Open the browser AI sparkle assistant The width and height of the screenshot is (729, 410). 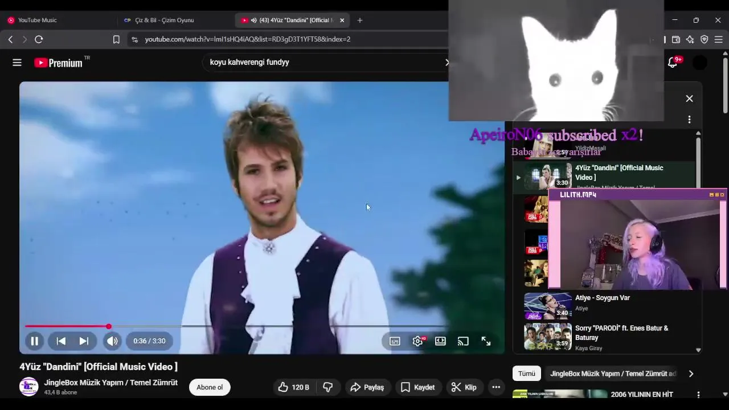tap(690, 39)
